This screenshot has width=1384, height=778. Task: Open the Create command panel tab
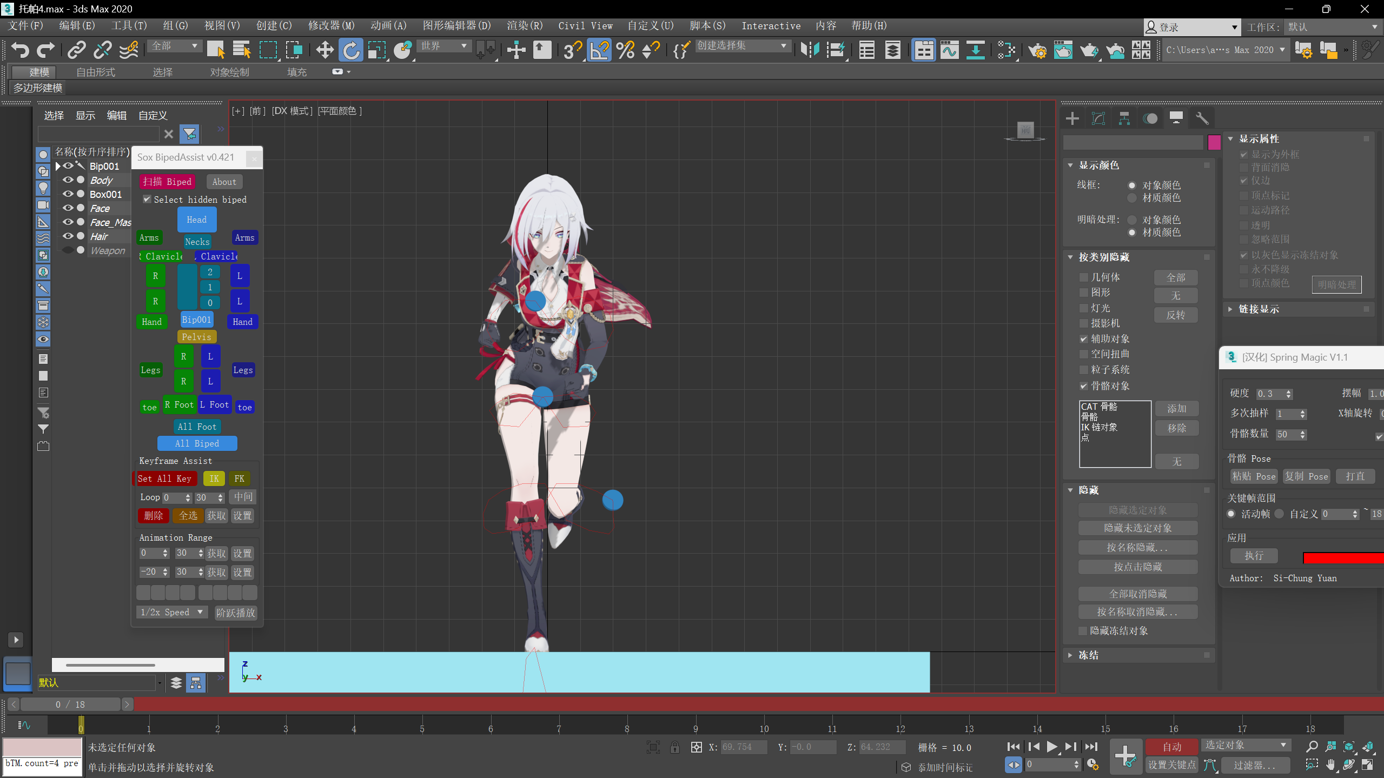tap(1072, 118)
